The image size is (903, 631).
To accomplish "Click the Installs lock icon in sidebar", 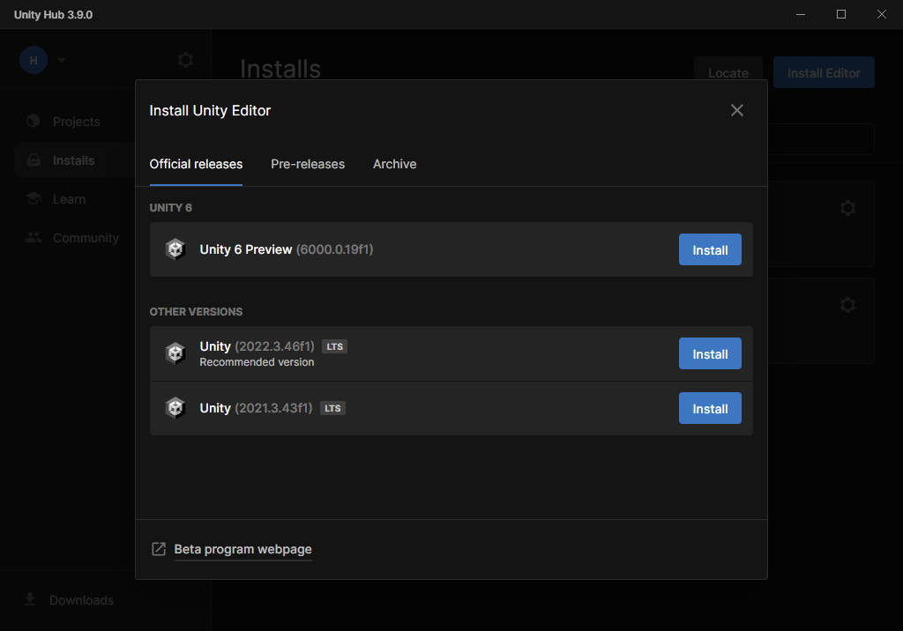I will coord(34,160).
